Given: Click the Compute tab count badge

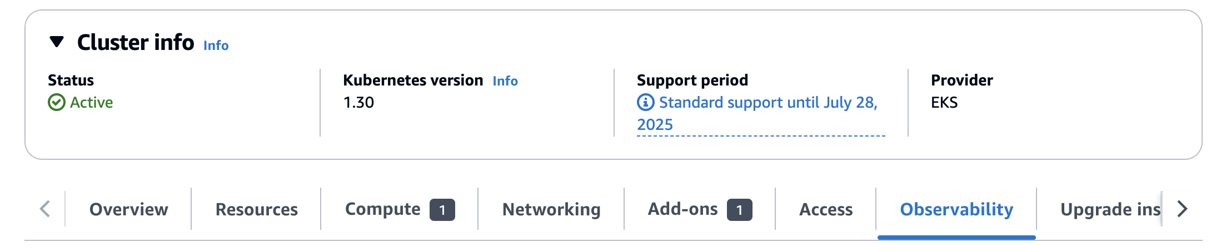Looking at the screenshot, I should click(442, 210).
